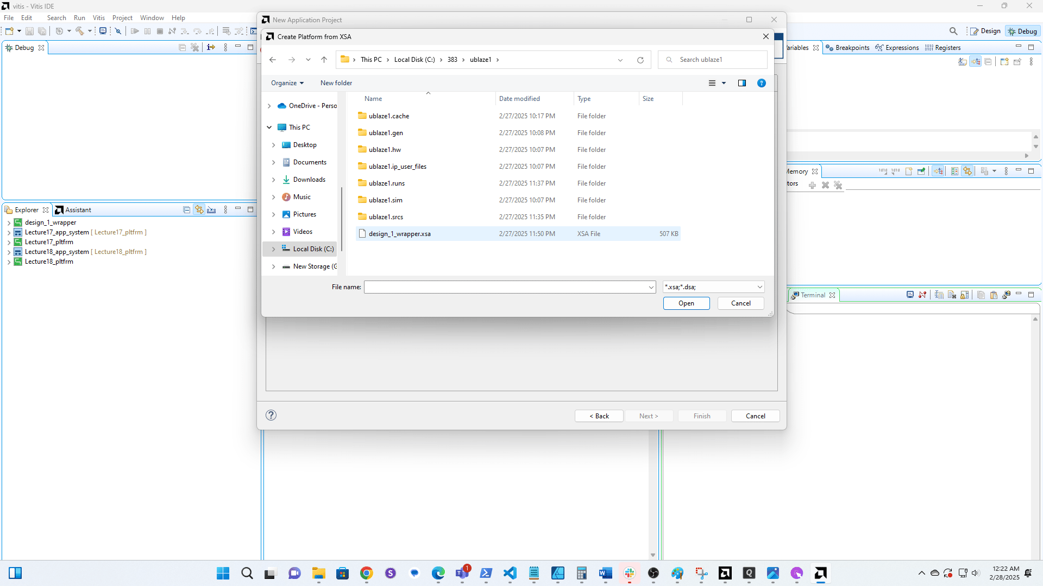Click the Open button

coord(686,303)
